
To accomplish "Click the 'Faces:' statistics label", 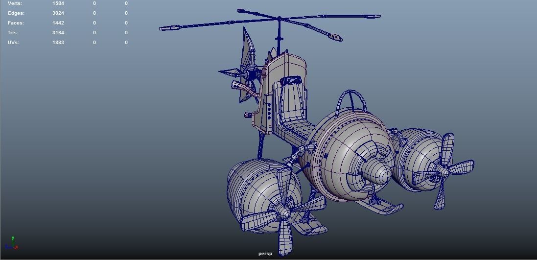I will tap(16, 23).
